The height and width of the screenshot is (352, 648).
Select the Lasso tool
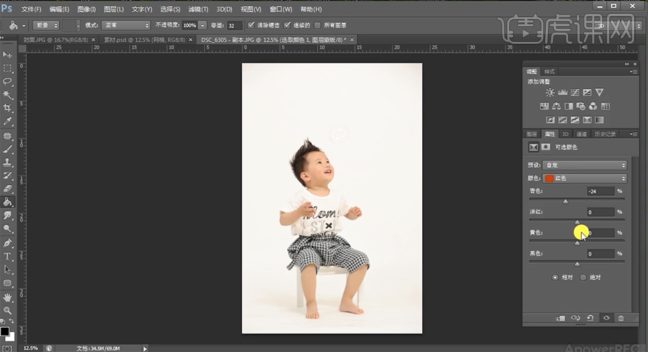[8, 82]
